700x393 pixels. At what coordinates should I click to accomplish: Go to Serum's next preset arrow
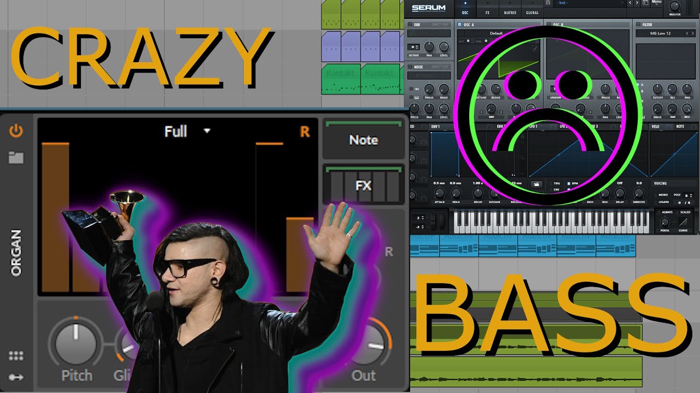click(x=637, y=3)
